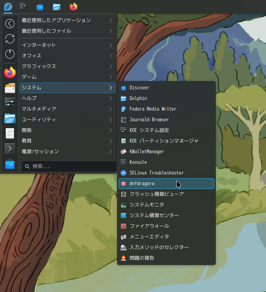
Task: Open the Fedora application launcher in panel
Action: (8, 7)
